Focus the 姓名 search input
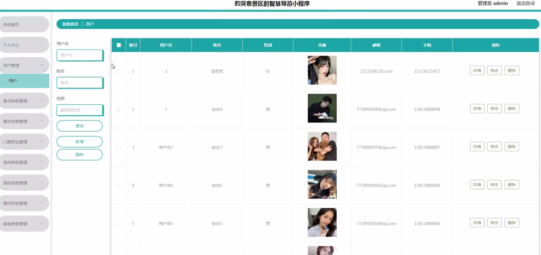Image resolution: width=541 pixels, height=255 pixels. tap(80, 83)
